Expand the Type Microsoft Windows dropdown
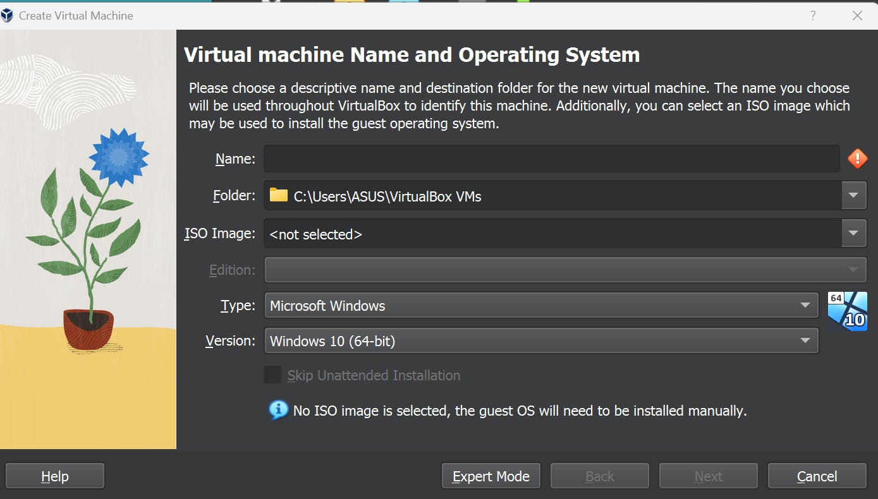The height and width of the screenshot is (499, 878). (541, 306)
